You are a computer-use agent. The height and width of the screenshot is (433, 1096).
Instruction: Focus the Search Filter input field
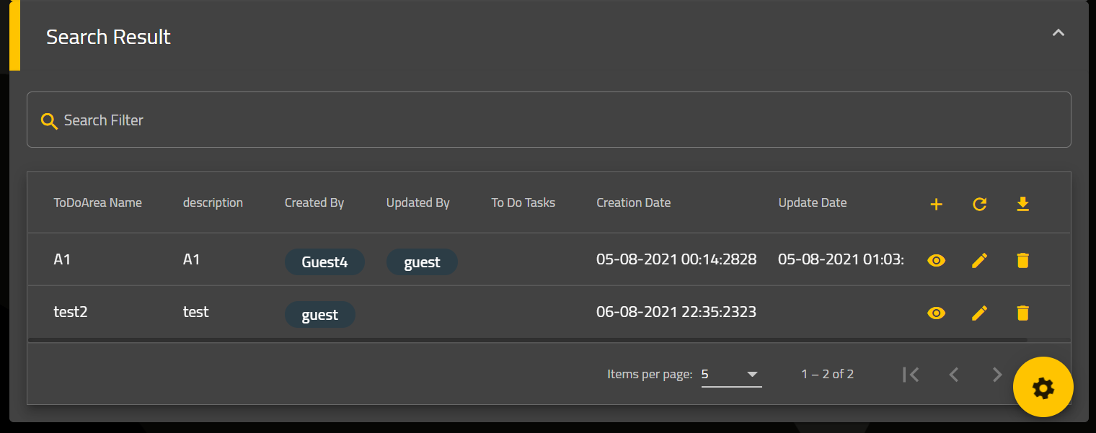pos(549,120)
